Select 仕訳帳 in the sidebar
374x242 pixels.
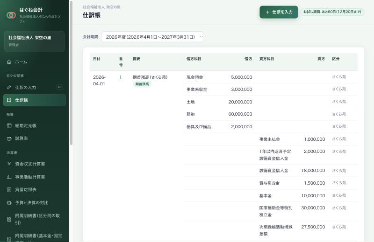pos(34,100)
